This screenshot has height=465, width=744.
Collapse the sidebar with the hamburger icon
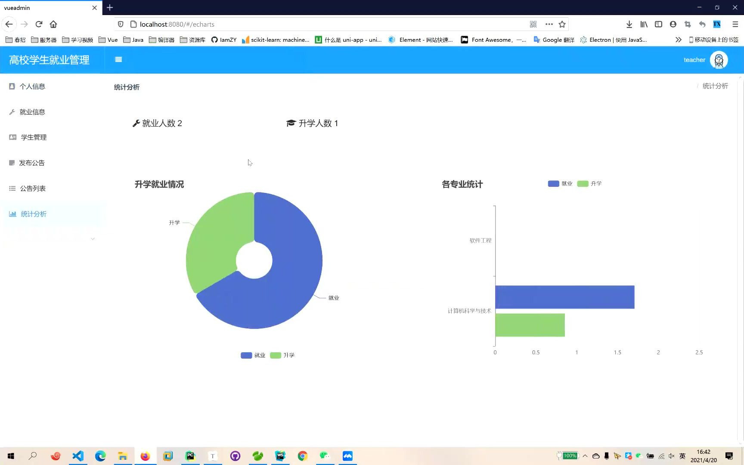click(x=118, y=59)
